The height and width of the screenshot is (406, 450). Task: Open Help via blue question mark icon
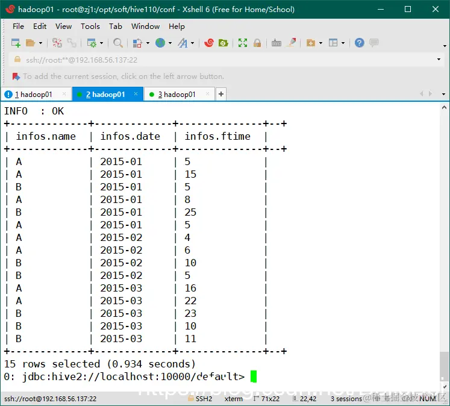pos(359,43)
